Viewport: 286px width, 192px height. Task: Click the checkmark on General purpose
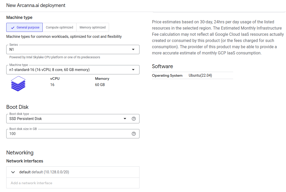point(12,28)
